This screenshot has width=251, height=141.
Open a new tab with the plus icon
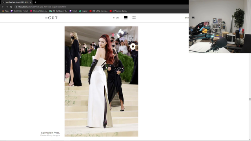click(x=35, y=2)
